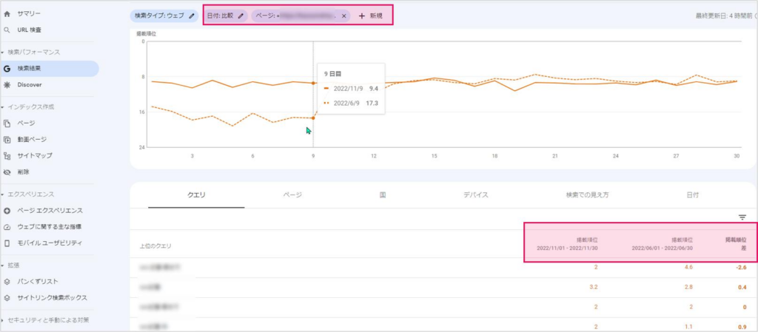The image size is (758, 332).
Task: Switch to the デバイス tab
Action: pyautogui.click(x=475, y=195)
